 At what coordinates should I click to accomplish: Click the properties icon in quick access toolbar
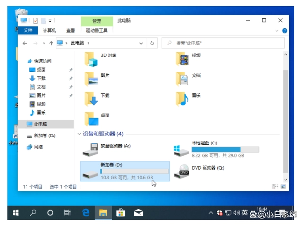click(36, 20)
